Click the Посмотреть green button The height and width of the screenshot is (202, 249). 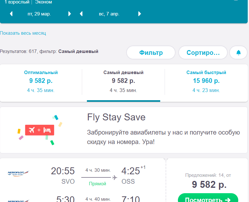click(208, 198)
